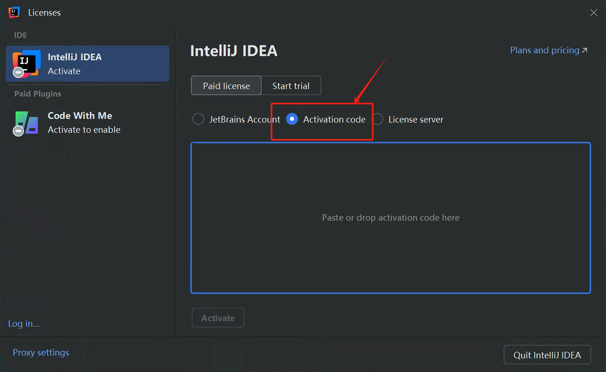Viewport: 606px width, 372px height.
Task: Select 'Code With Me Activate to enable' text
Action: (x=84, y=123)
